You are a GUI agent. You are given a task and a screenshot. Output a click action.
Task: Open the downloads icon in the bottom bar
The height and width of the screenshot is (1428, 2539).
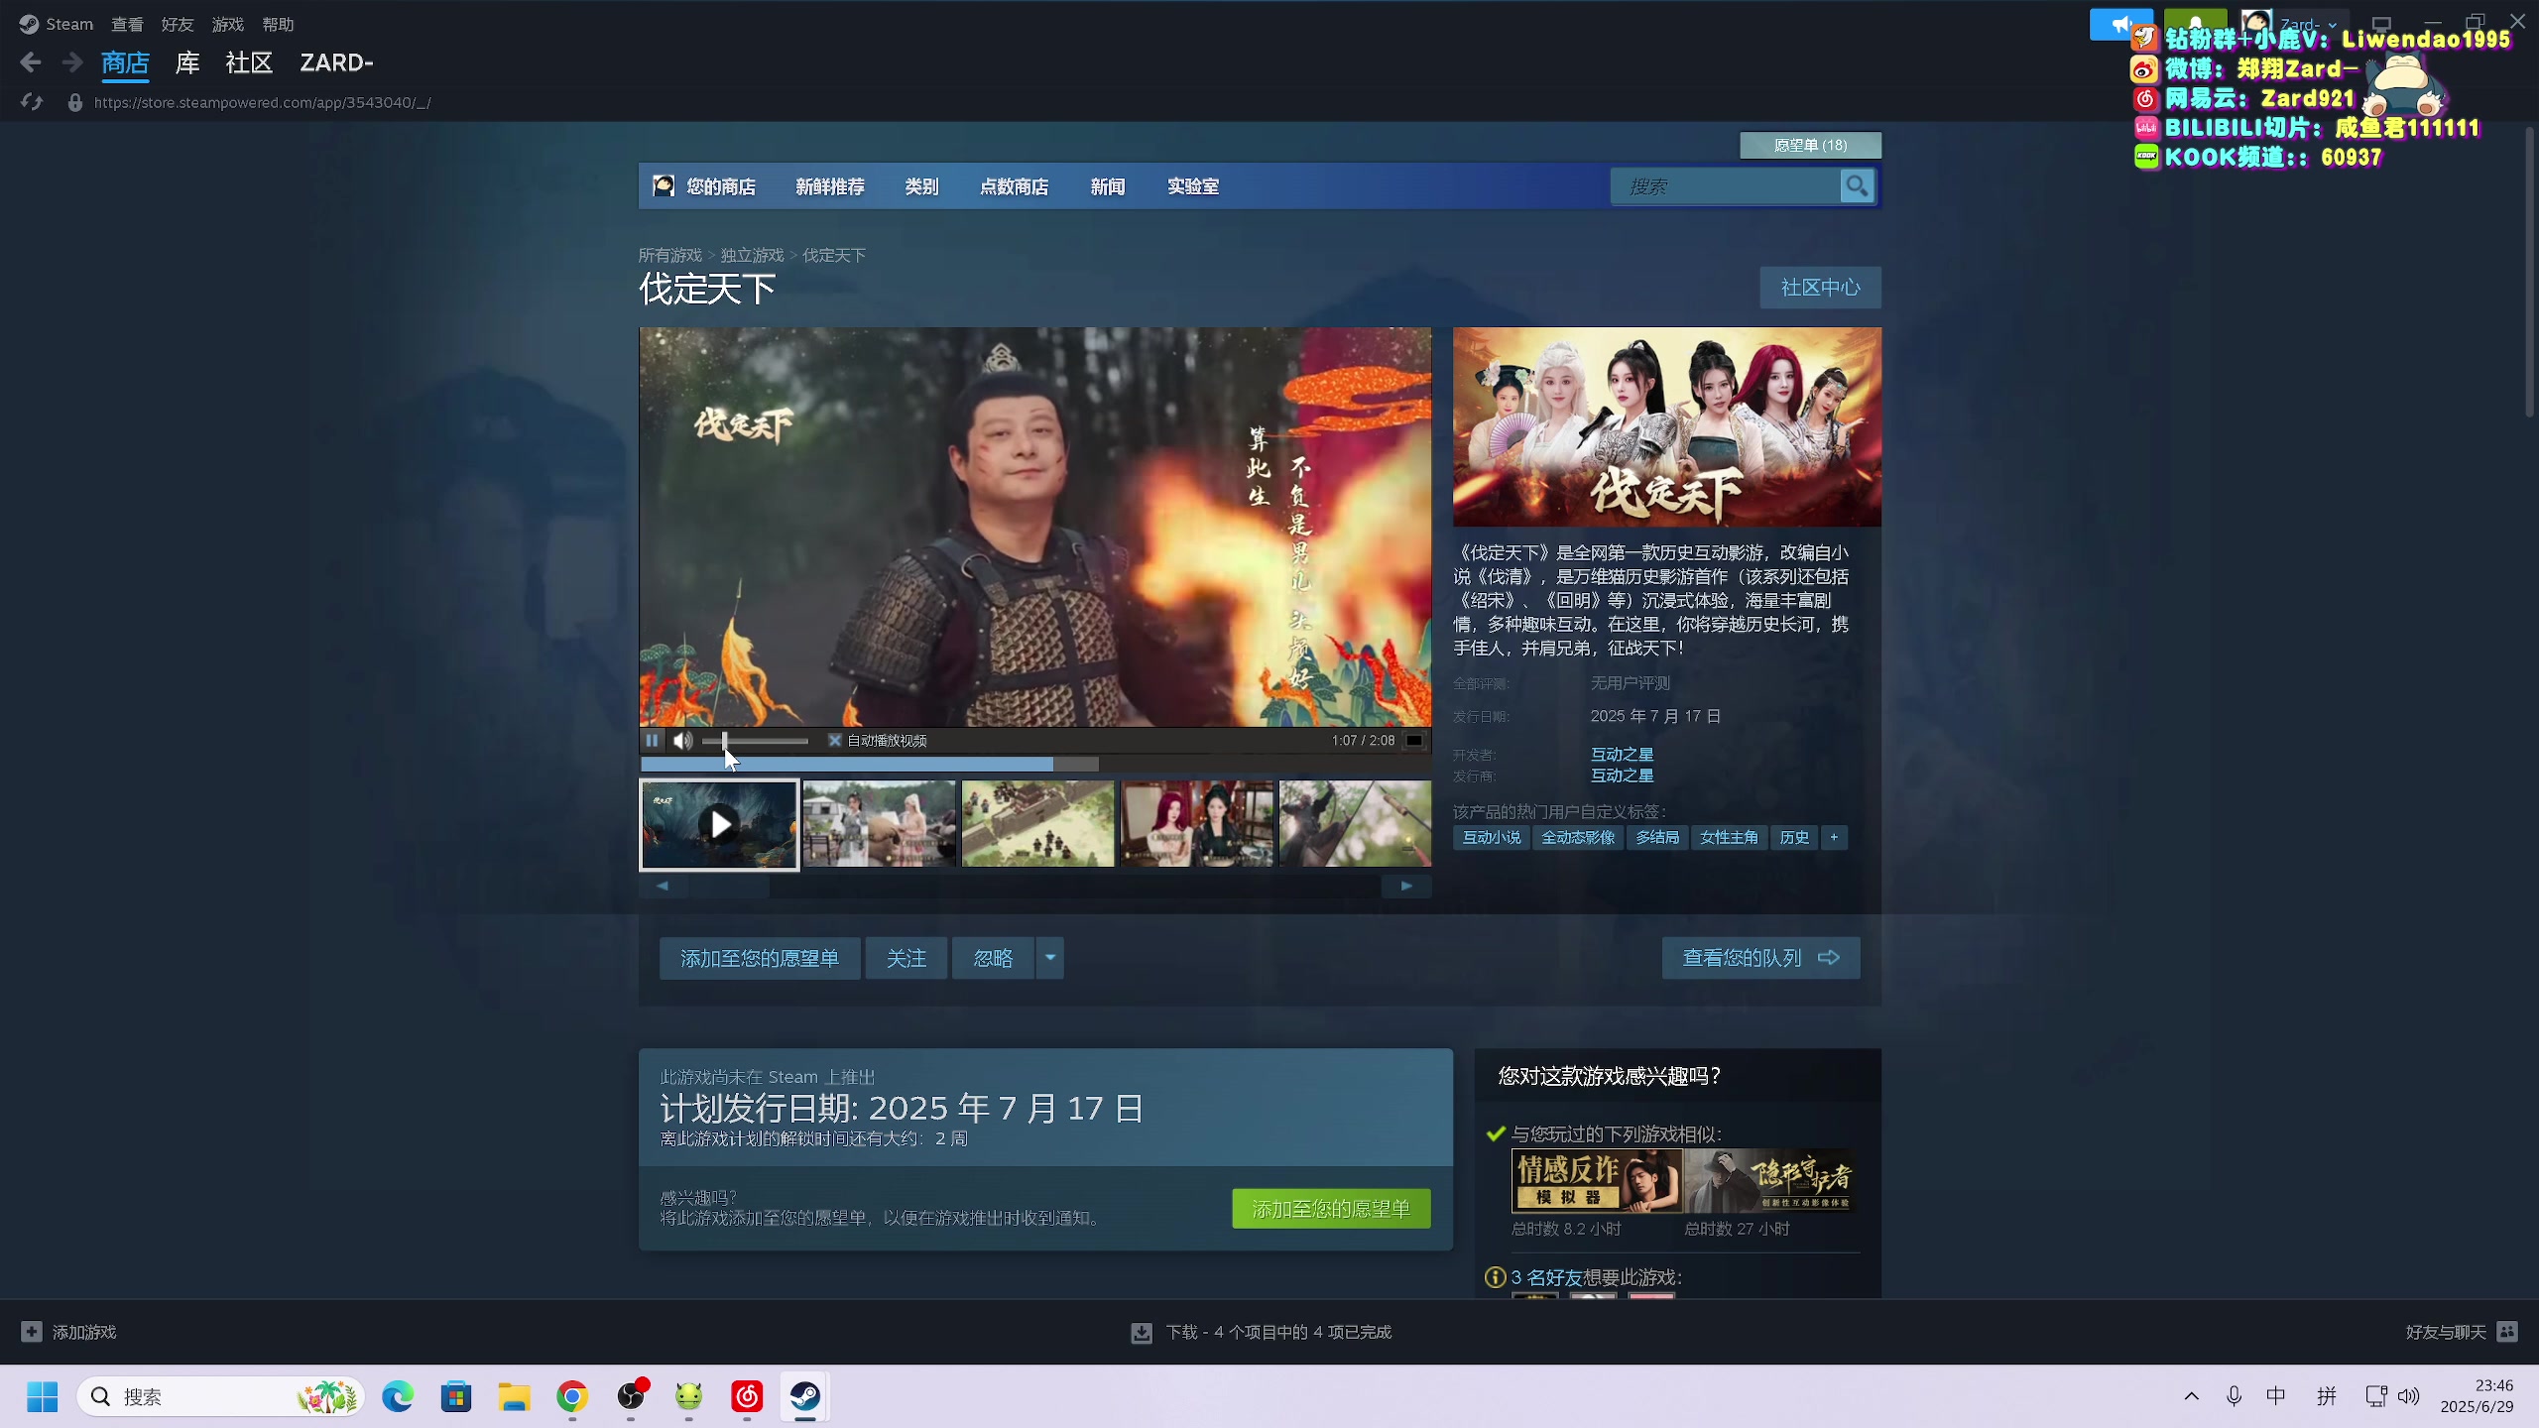click(x=1142, y=1333)
